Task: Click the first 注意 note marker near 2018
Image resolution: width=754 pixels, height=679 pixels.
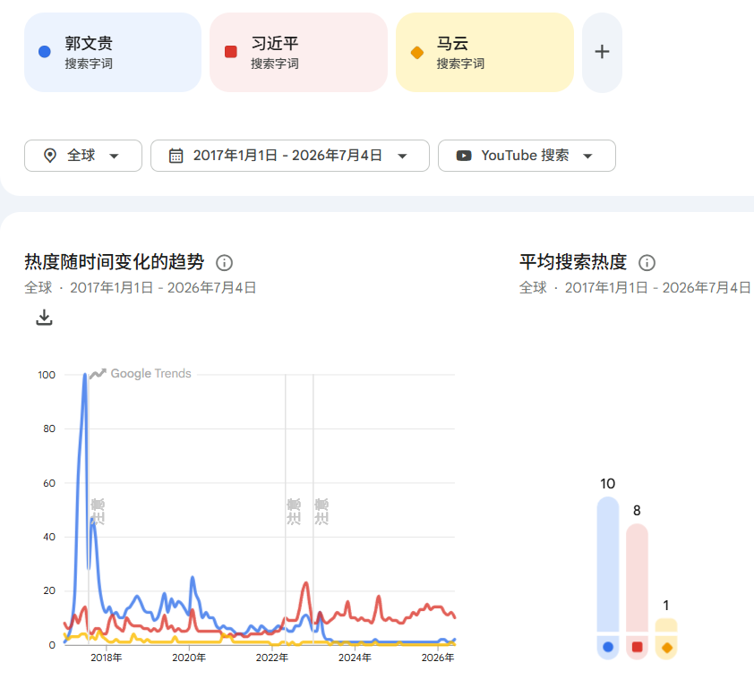Action: click(x=98, y=512)
